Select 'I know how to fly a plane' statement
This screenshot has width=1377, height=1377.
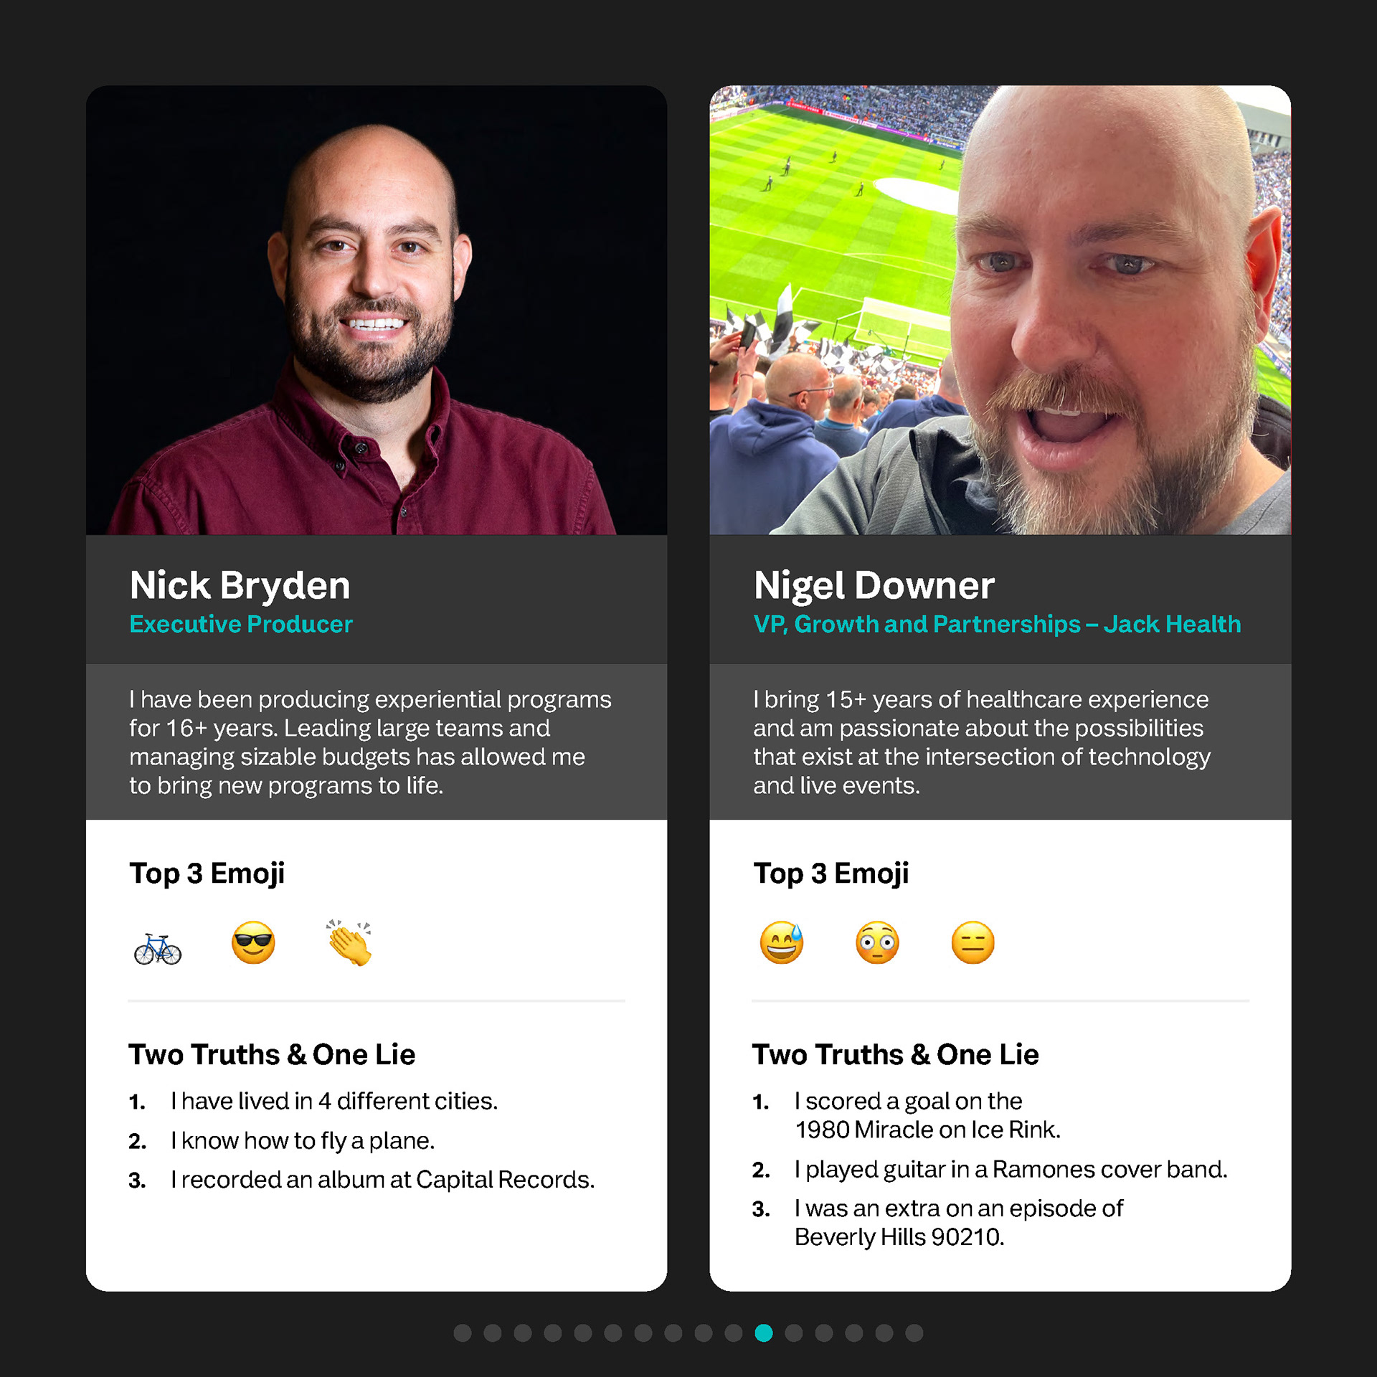[303, 1140]
